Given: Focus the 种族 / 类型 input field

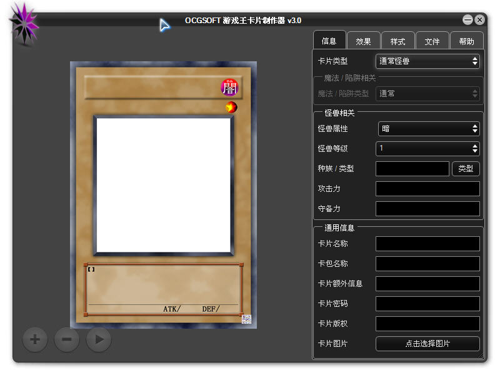Looking at the screenshot, I should [412, 169].
